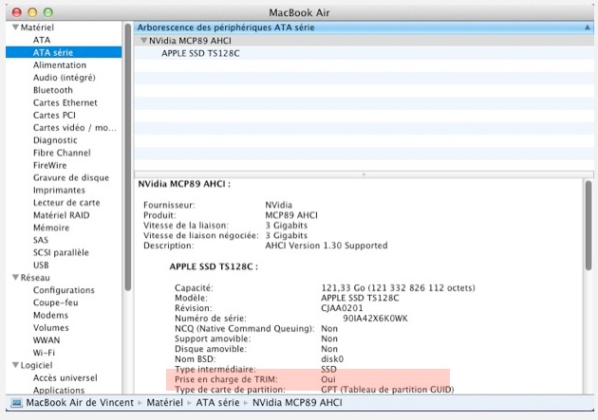Open Cartes Ethernet entry
Viewport: 598px width, 420px height.
[x=65, y=102]
